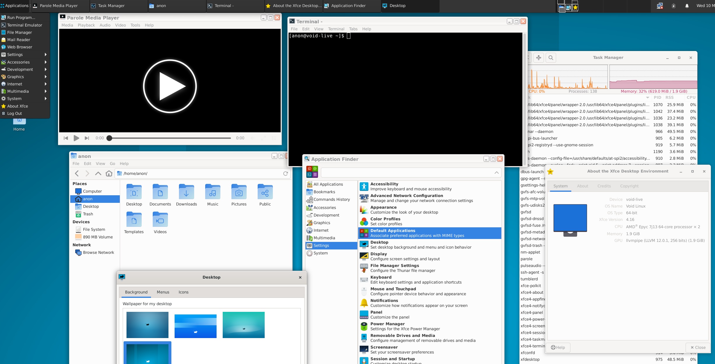Click the crosshair identify-window icon in Task Manager
Screen dimensions: 715x364
pyautogui.click(x=538, y=58)
